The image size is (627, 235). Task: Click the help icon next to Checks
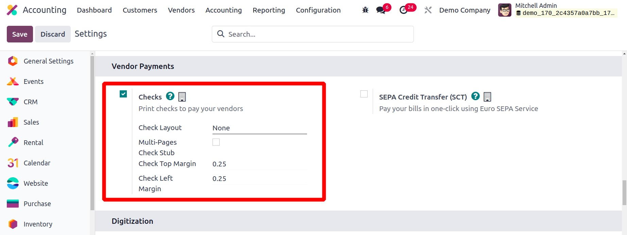tap(170, 96)
